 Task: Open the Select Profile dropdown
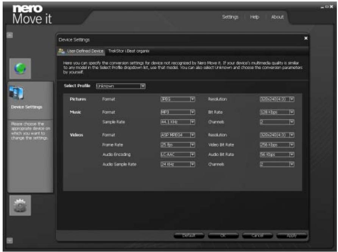[121, 86]
